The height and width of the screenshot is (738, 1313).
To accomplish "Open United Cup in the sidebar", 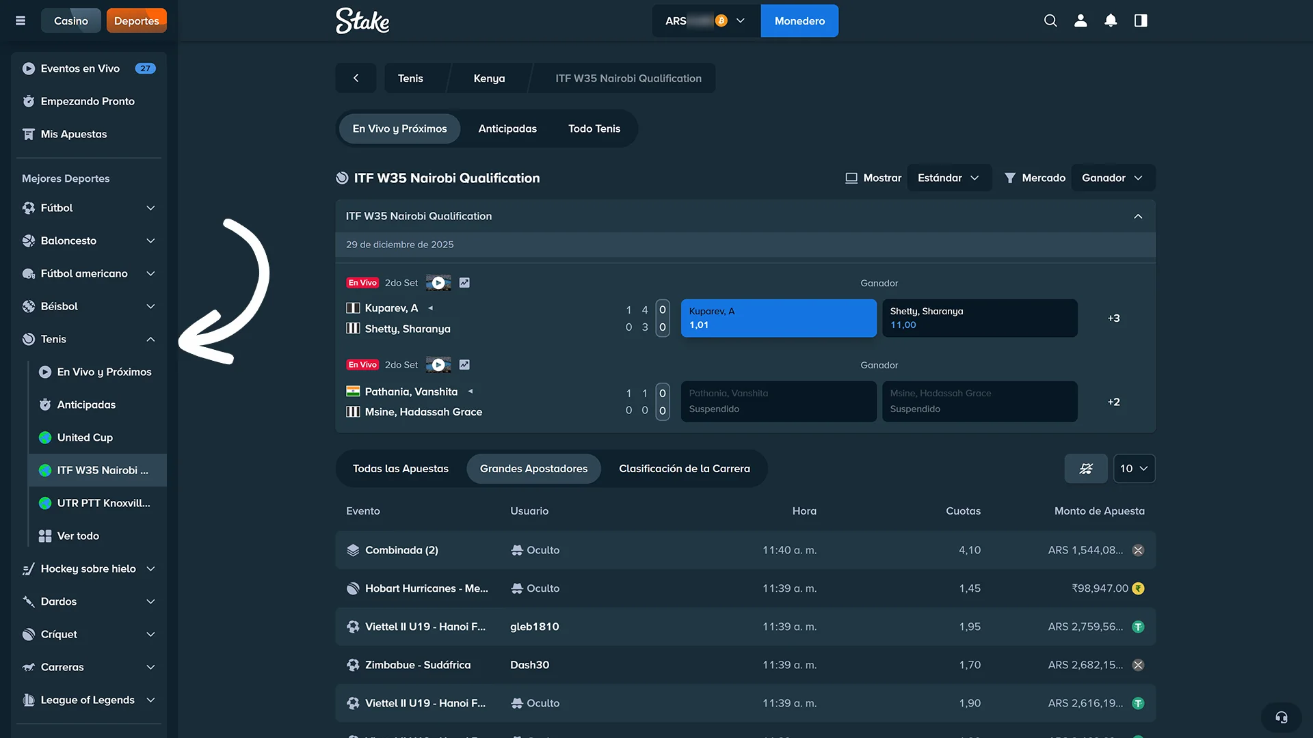I will (85, 437).
